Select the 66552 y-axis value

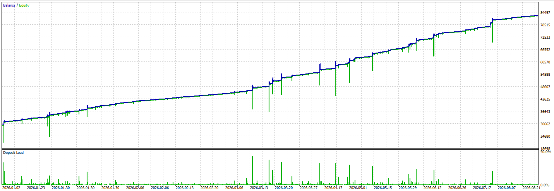[545, 49]
